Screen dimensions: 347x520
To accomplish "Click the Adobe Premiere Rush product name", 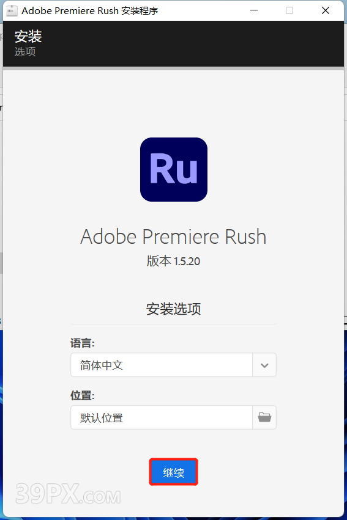I will (173, 237).
